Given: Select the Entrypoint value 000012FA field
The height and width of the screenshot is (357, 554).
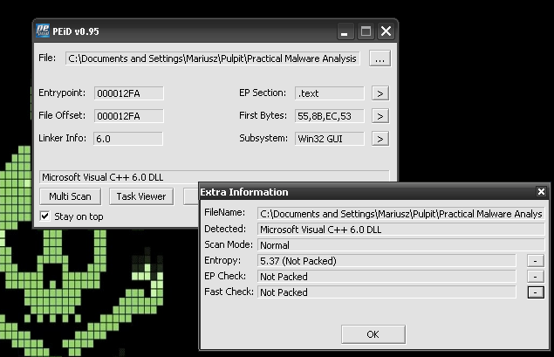Looking at the screenshot, I should tap(128, 93).
